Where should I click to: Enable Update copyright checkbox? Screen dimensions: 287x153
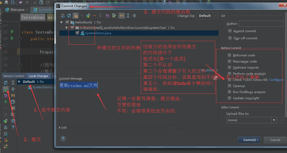(229, 98)
